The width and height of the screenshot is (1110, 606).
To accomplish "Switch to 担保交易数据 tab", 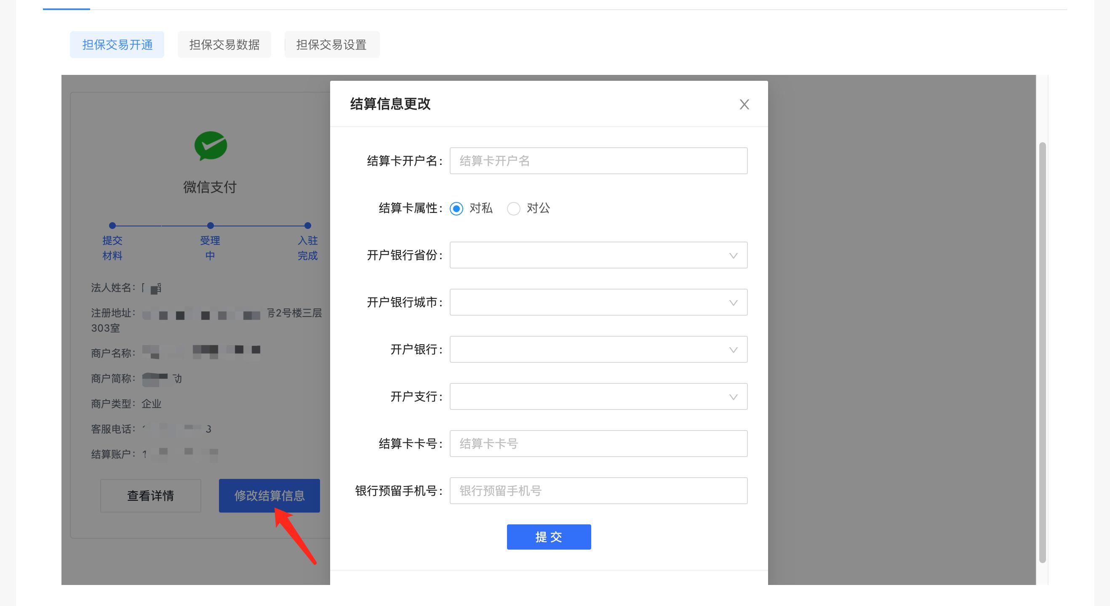I will [x=224, y=44].
